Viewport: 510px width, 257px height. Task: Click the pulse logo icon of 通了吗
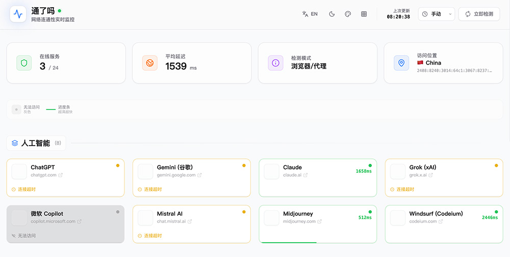tap(18, 14)
